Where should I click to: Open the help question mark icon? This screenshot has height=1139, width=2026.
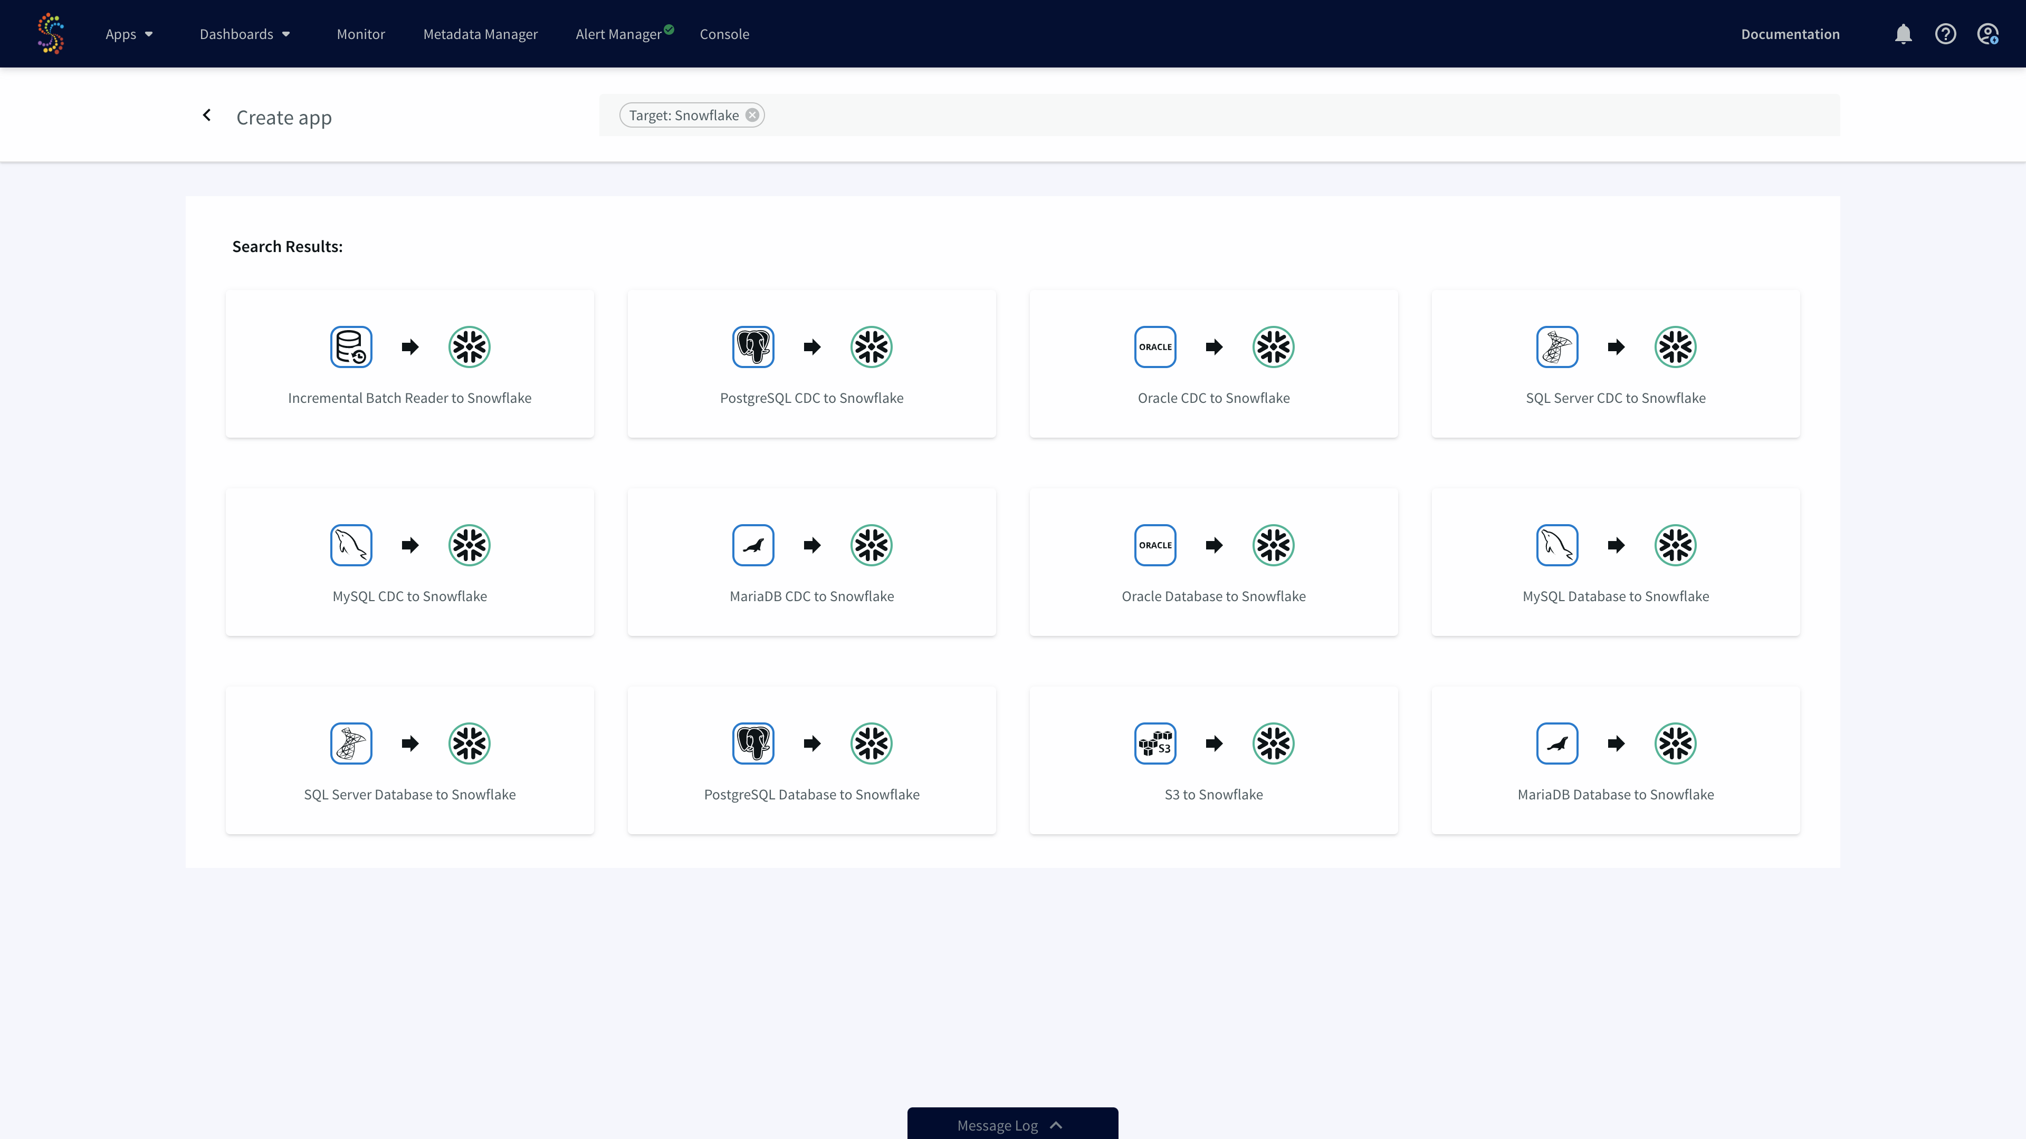click(1946, 34)
